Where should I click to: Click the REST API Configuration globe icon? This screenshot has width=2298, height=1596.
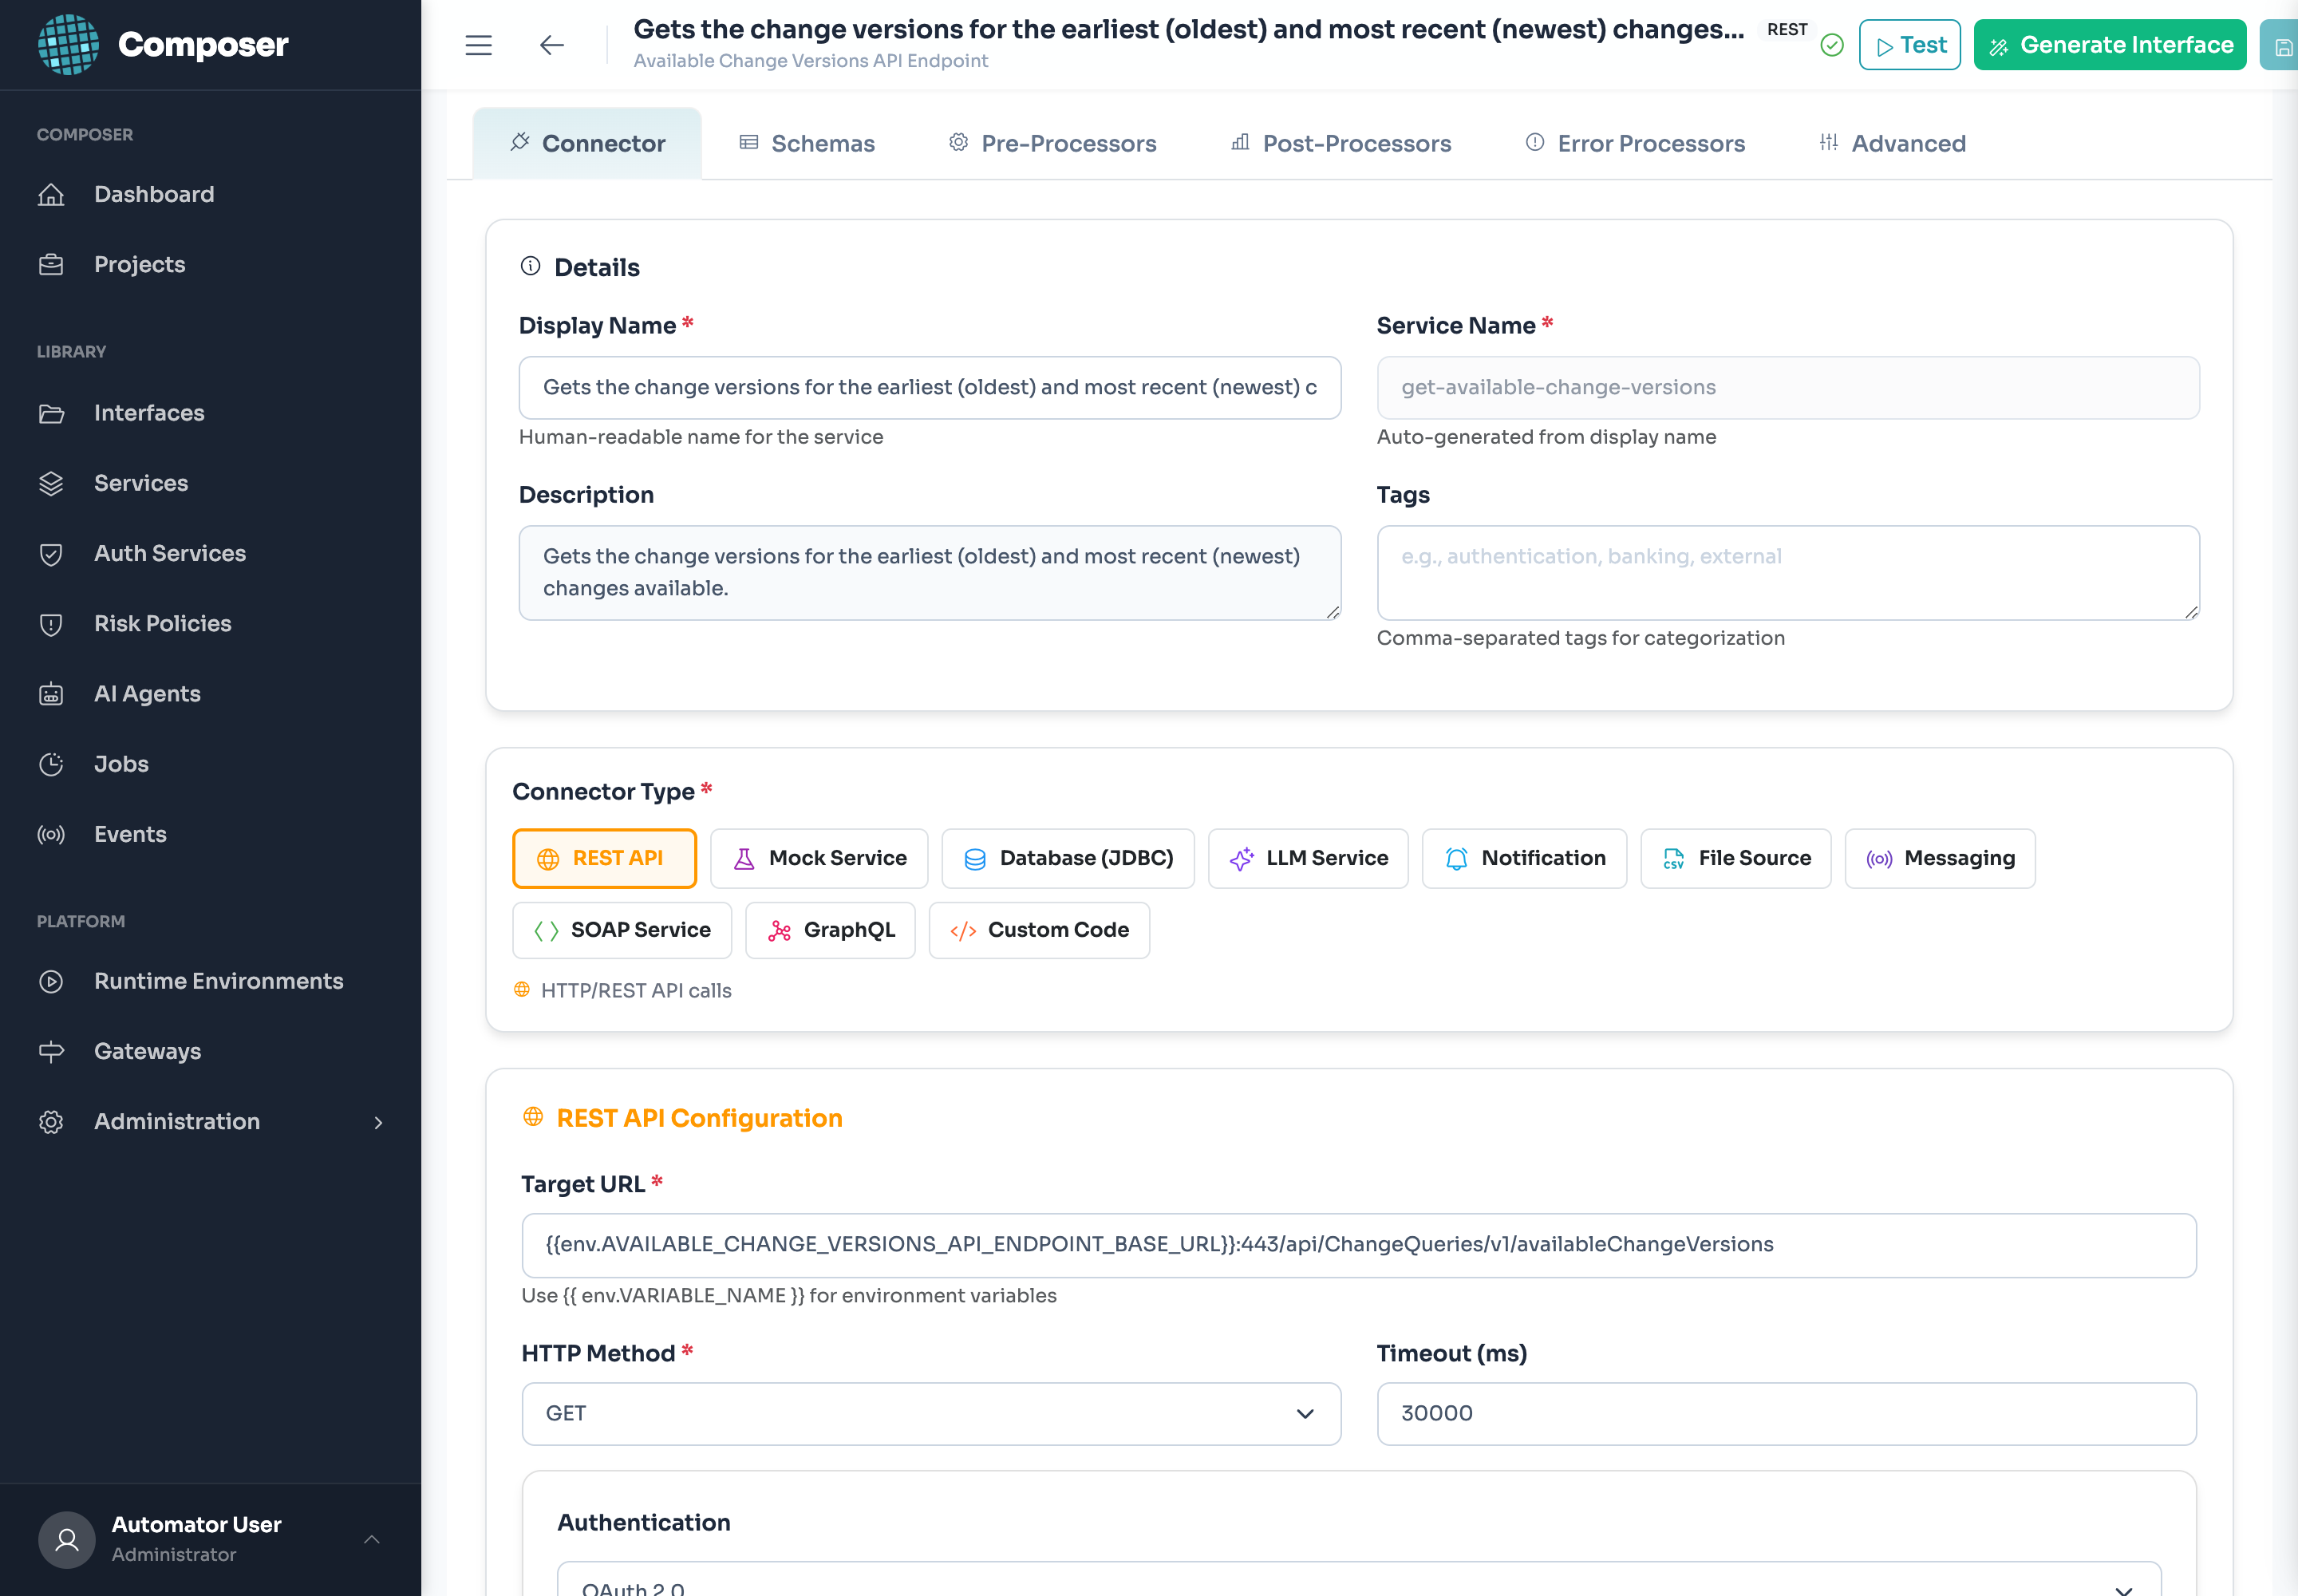click(533, 1116)
